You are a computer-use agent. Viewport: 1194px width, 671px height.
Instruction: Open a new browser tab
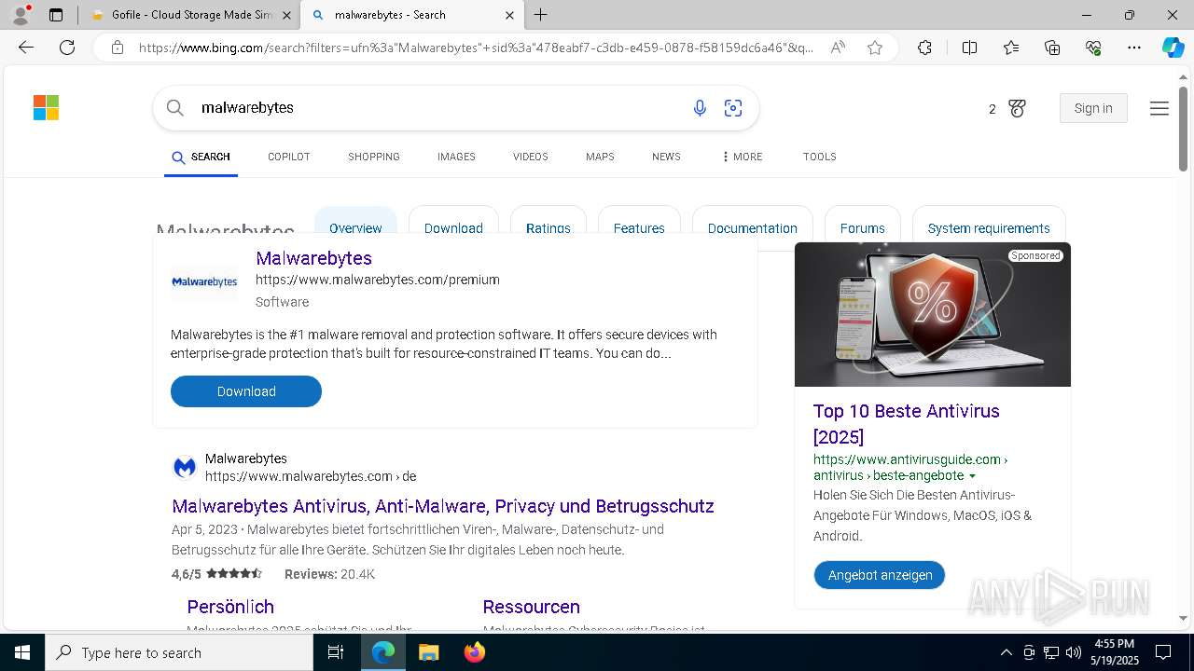tap(541, 15)
